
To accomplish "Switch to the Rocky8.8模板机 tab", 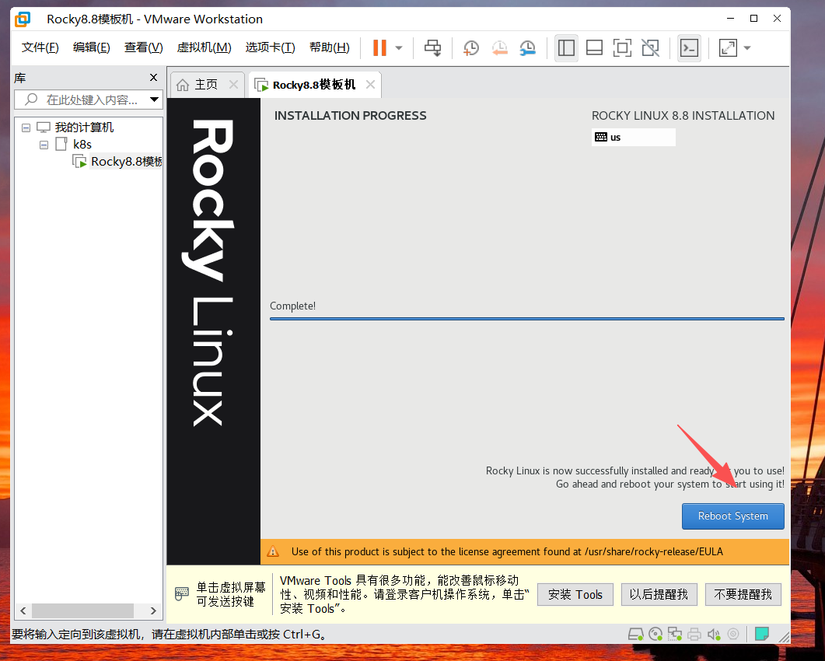I will pos(313,85).
